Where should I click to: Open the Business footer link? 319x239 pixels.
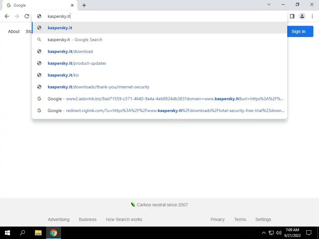pos(88,219)
